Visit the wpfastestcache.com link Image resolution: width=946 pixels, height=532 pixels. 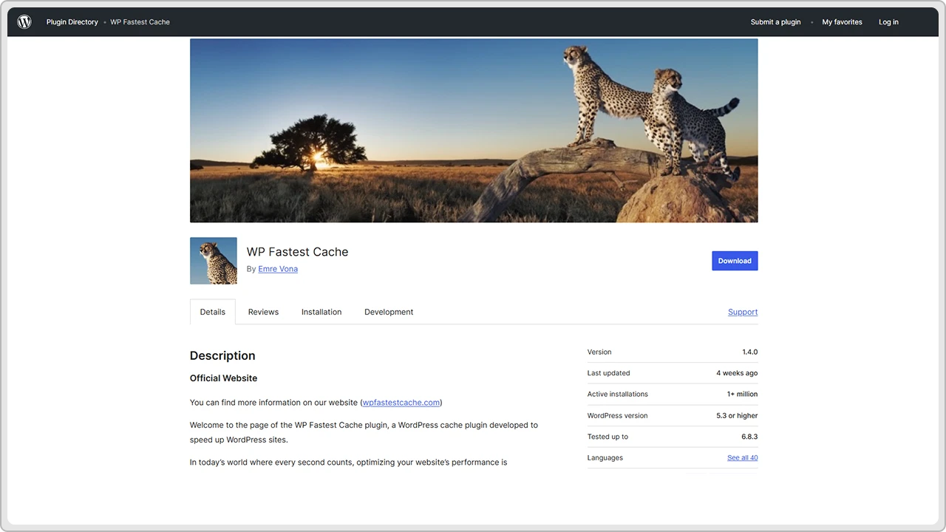click(401, 403)
